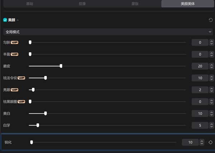The image size is (215, 153).
Task: Switch to the 抠像 tab
Action: 82,4
